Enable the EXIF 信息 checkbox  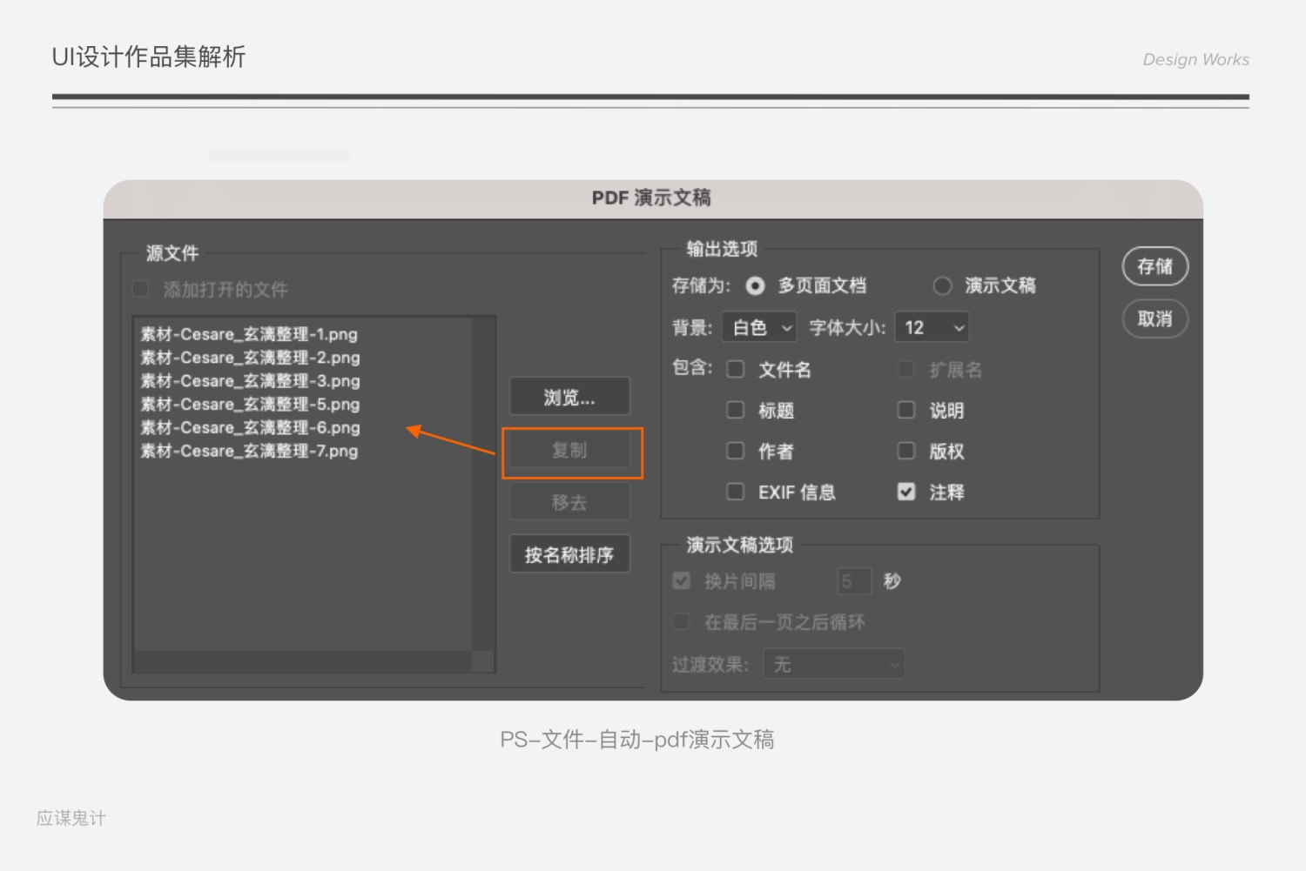point(735,492)
